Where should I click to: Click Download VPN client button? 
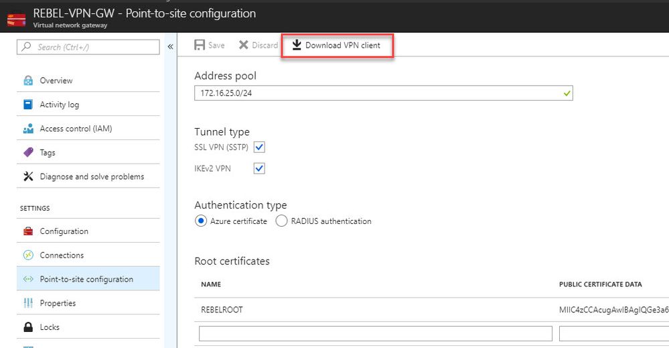click(x=336, y=46)
